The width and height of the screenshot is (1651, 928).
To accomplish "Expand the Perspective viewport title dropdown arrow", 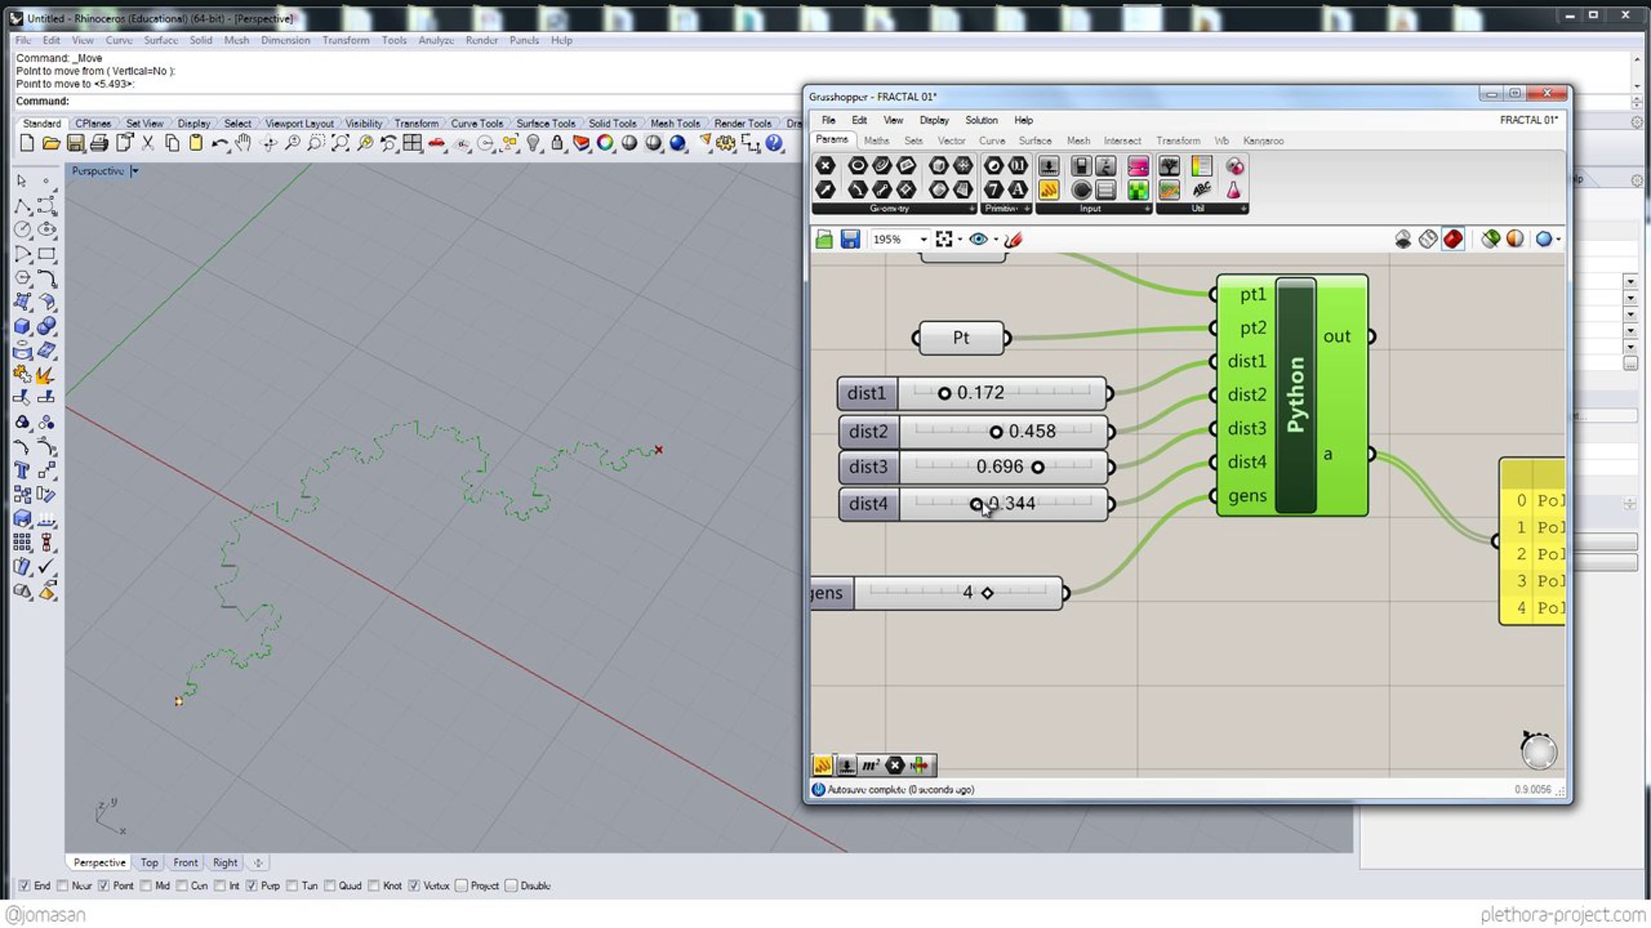I will click(x=135, y=170).
